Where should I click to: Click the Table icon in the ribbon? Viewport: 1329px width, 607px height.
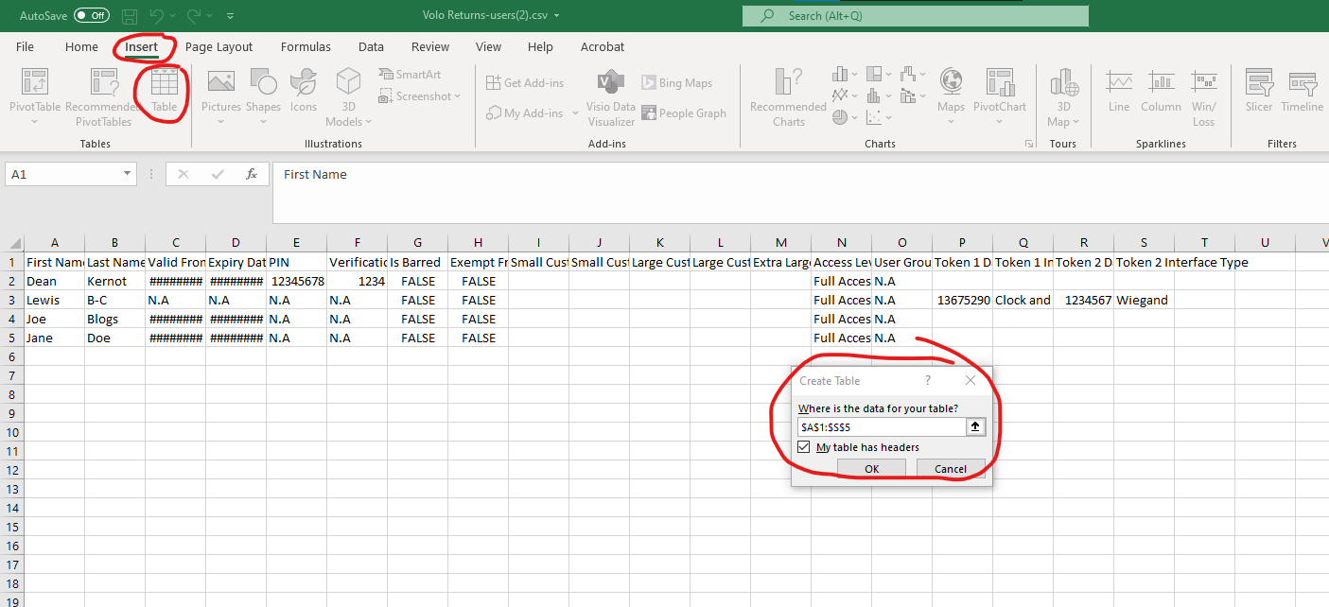click(x=165, y=90)
